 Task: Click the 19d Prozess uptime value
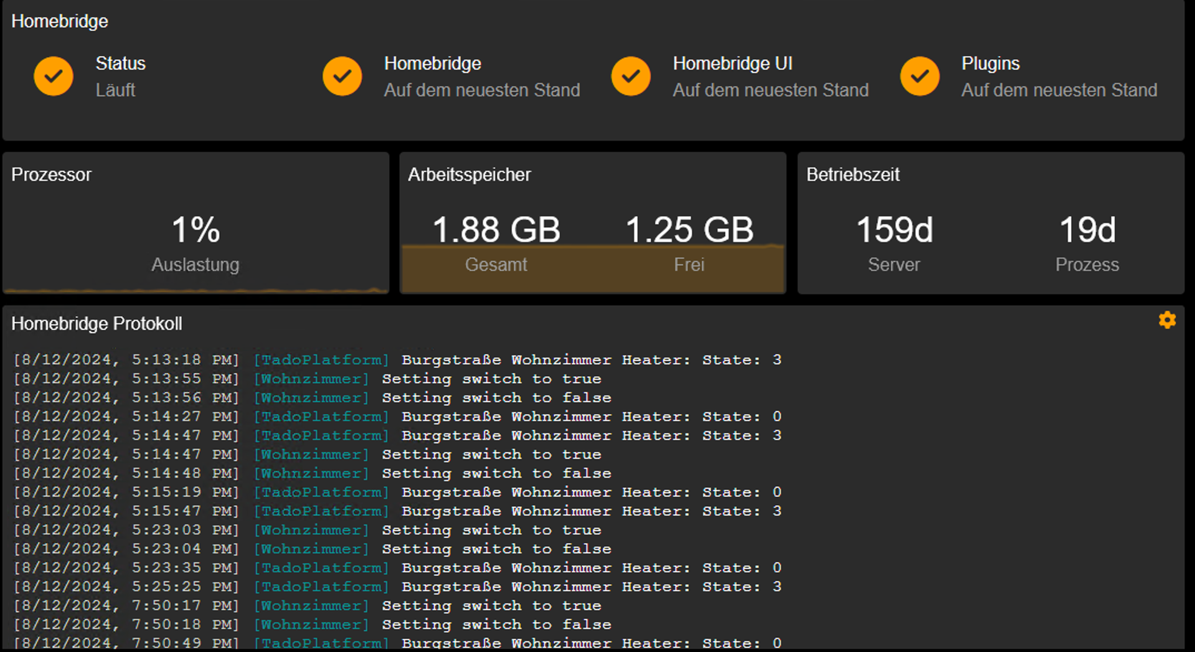(x=1087, y=230)
